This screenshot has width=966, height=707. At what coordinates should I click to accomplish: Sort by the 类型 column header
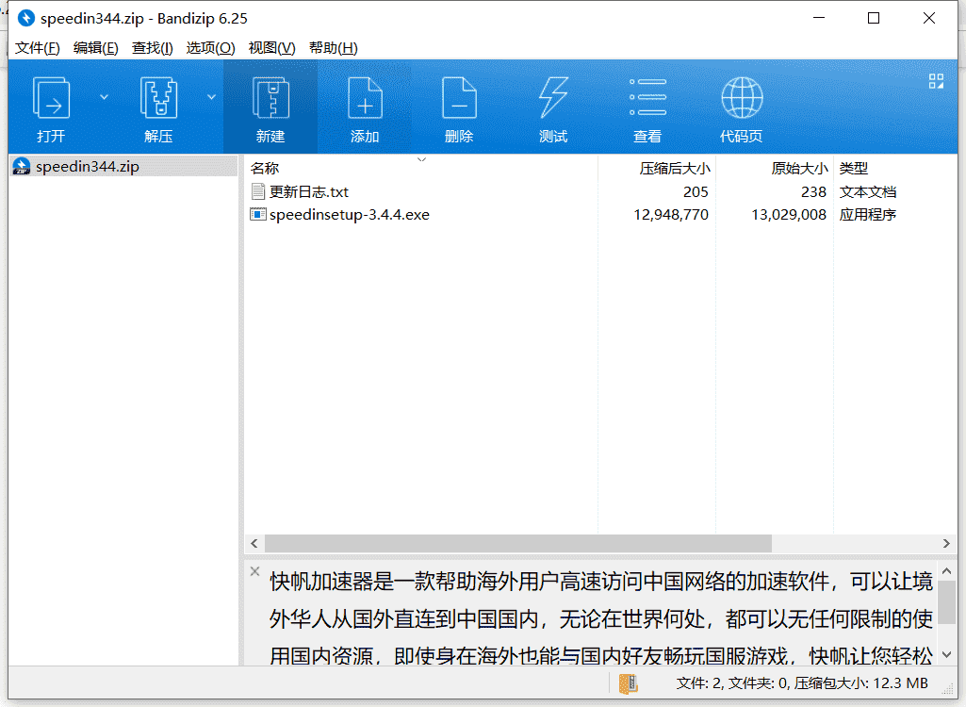[x=895, y=169]
